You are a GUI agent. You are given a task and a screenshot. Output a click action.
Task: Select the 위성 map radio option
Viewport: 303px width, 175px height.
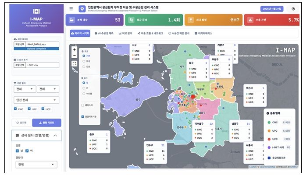[x=84, y=61]
